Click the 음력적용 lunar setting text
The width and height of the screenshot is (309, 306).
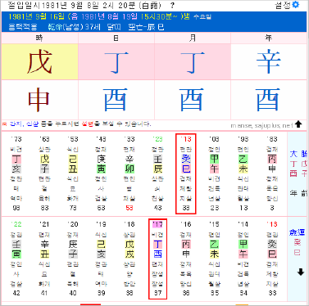point(23,27)
